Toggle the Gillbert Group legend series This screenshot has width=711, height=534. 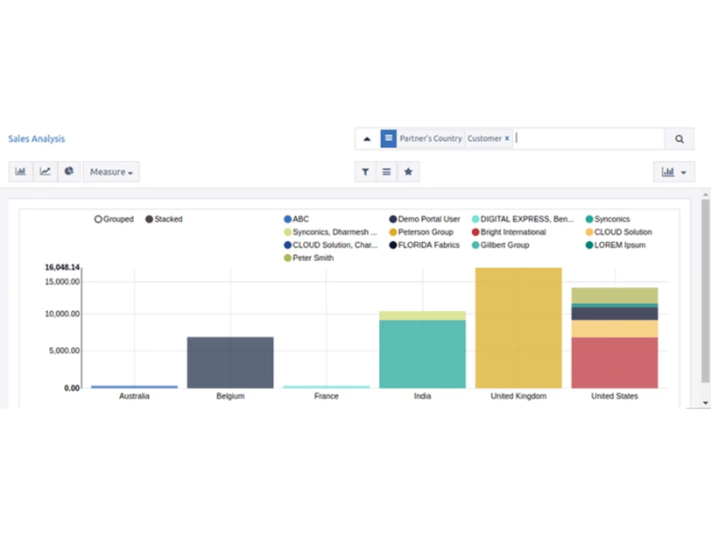[x=501, y=245]
